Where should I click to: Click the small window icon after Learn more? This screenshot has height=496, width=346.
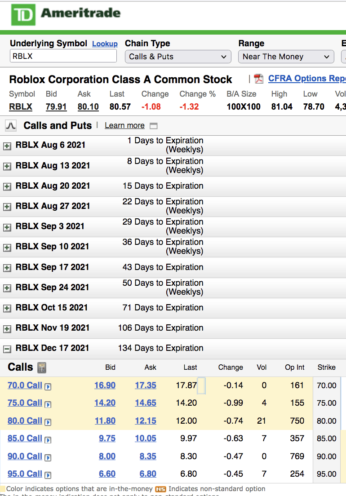coord(153,126)
